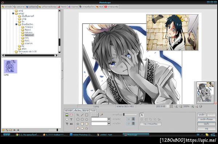Select the Rich Text tool icon
The image size is (218, 144).
tap(67, 124)
